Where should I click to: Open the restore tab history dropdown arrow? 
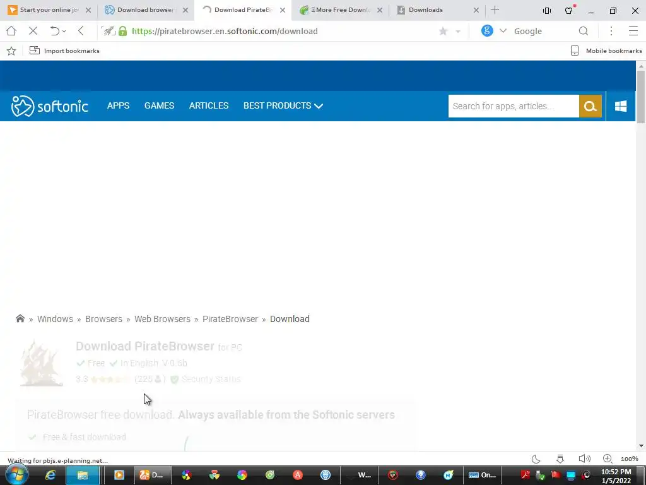pyautogui.click(x=64, y=32)
